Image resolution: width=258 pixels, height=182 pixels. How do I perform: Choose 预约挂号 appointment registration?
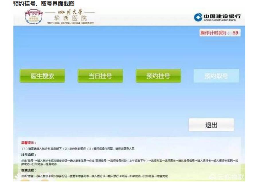click(158, 76)
